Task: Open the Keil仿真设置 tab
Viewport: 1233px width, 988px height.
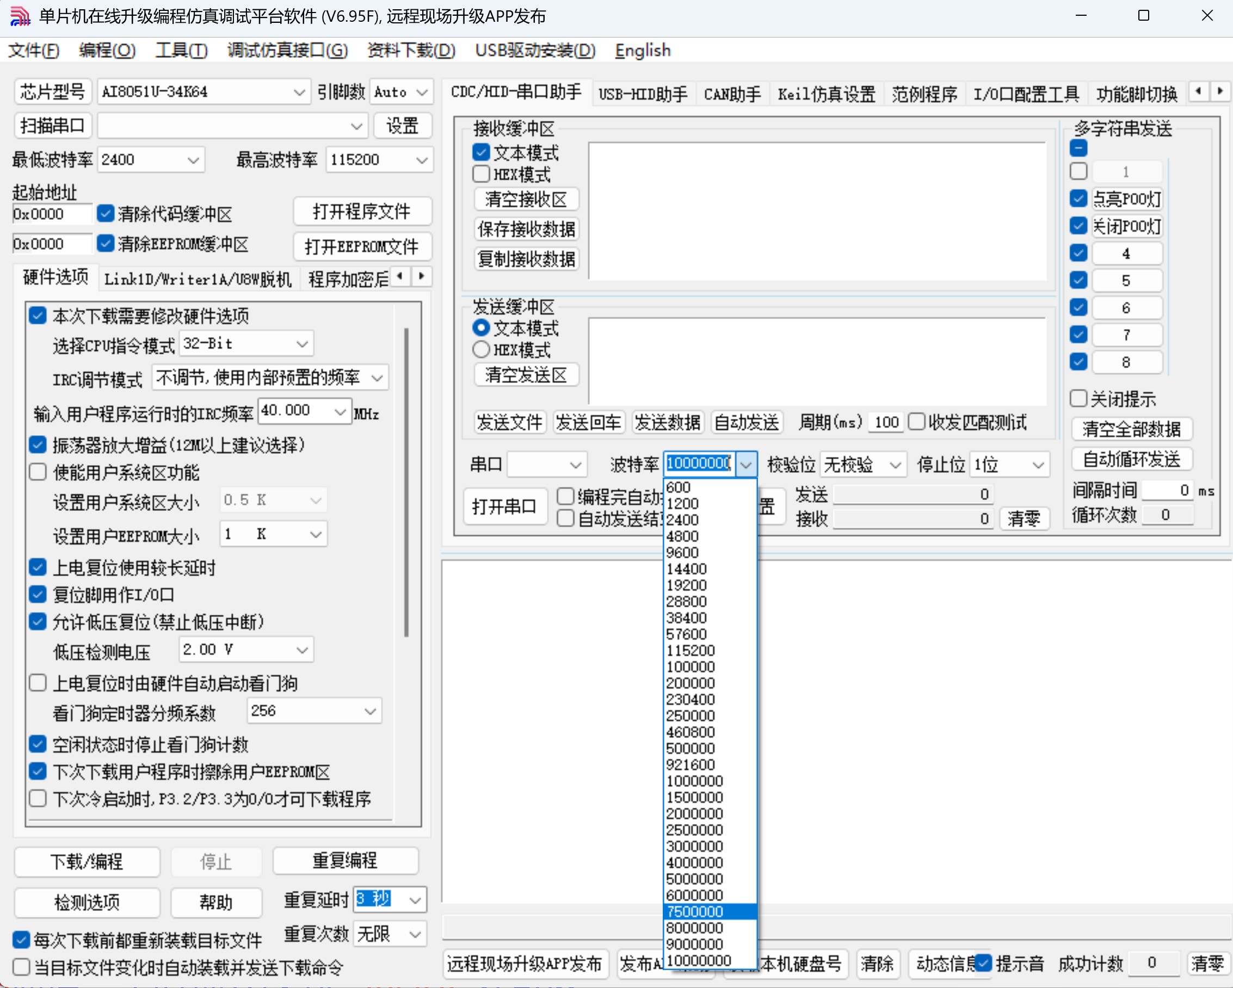Action: pyautogui.click(x=827, y=94)
